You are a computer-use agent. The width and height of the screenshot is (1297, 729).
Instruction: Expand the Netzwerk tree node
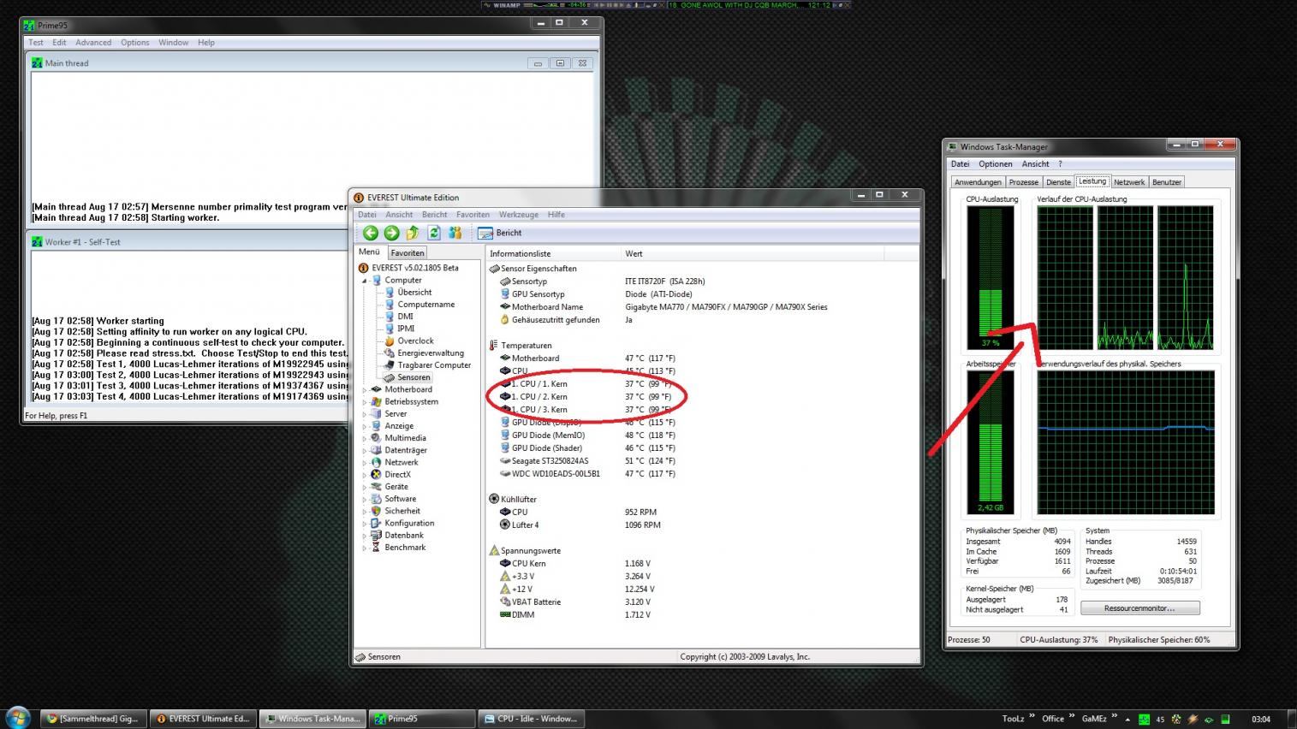tap(365, 462)
